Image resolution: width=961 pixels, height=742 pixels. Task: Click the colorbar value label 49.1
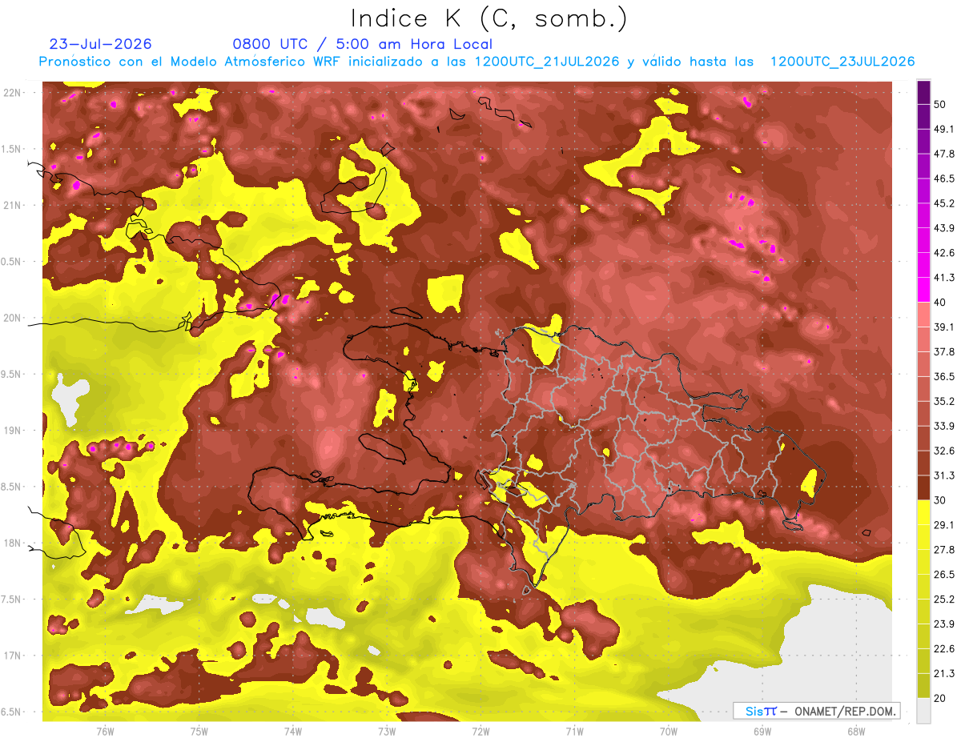[944, 129]
